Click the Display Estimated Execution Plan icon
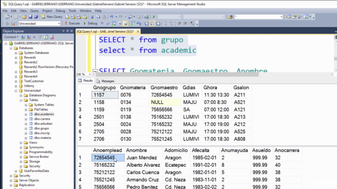Screen dimensions: 337x189 tap(114, 23)
